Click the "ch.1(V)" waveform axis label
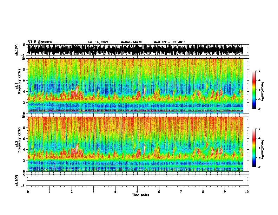278x215 pixels. 16,50
